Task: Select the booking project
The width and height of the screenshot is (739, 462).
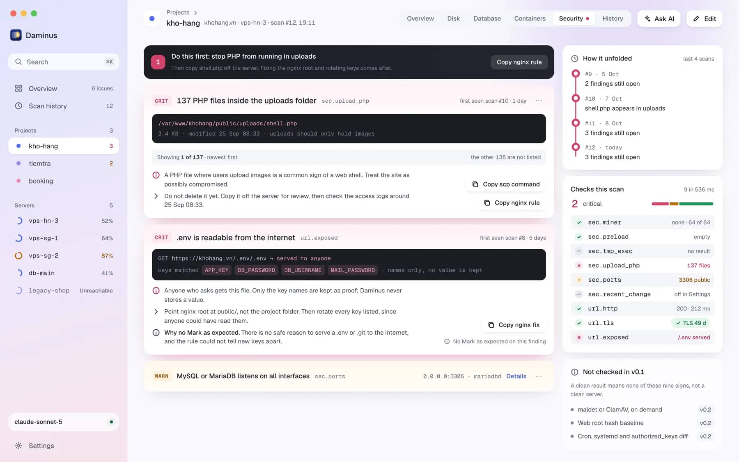Action: tap(64, 181)
